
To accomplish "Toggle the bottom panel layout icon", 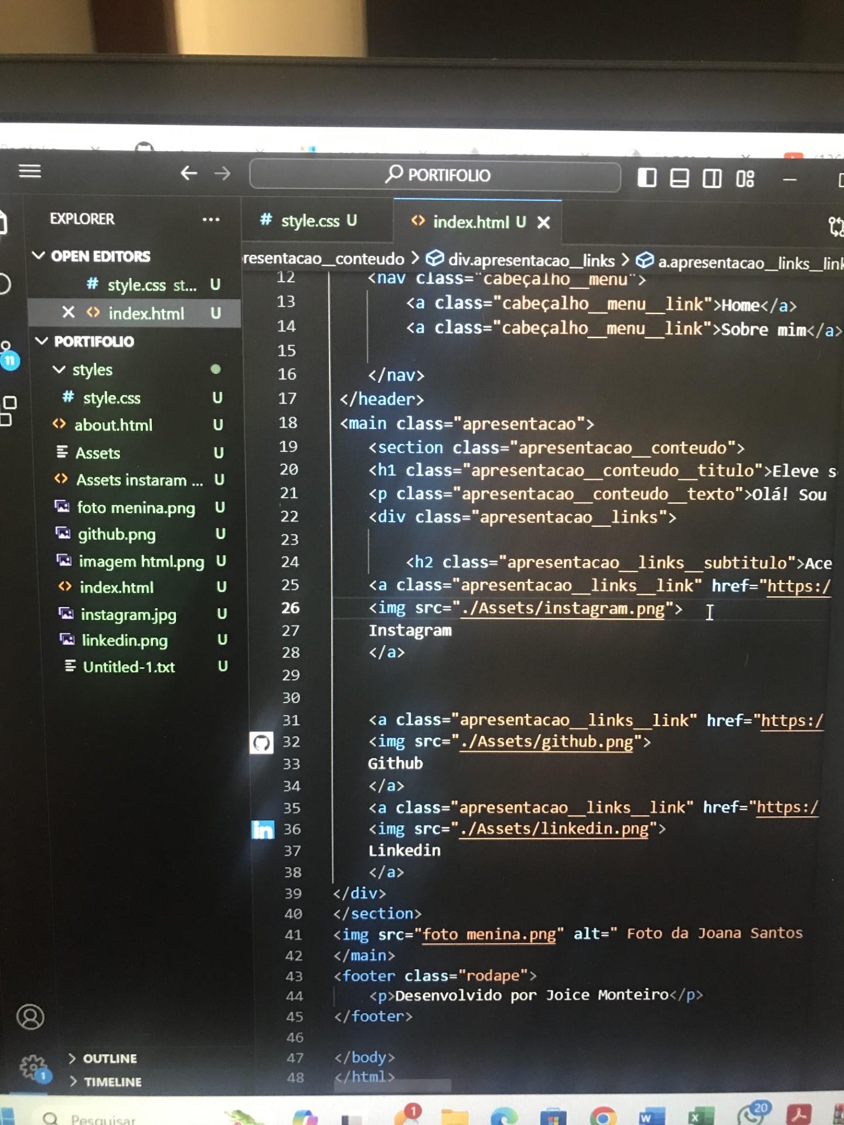I will click(x=679, y=178).
